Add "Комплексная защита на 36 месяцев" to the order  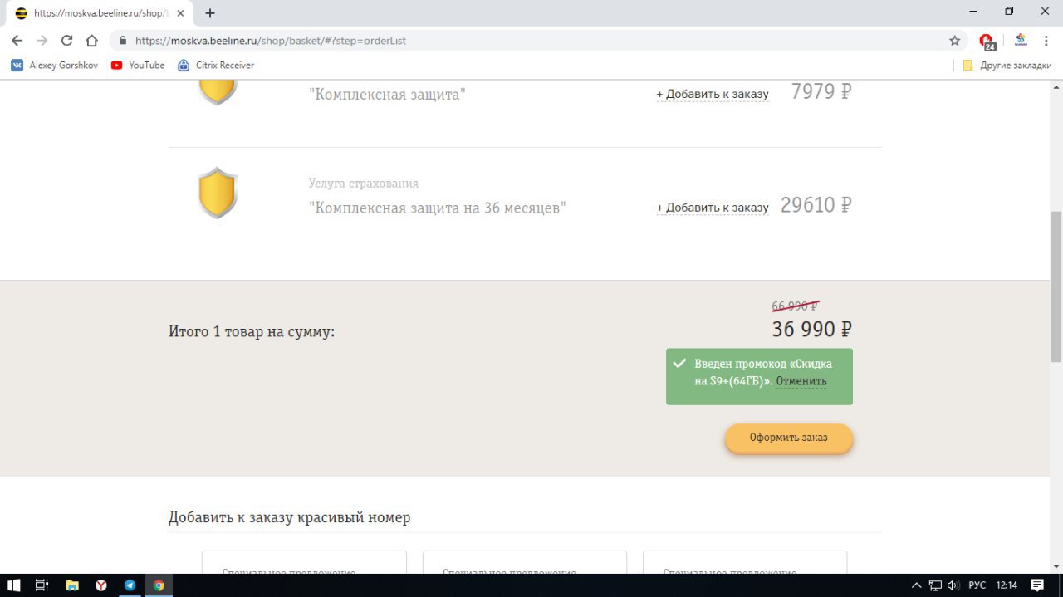coord(713,208)
